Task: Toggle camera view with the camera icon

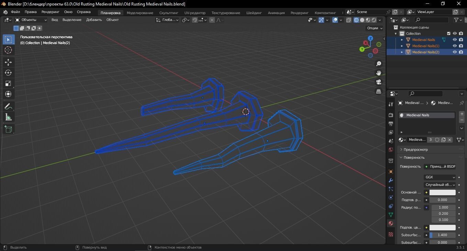Action: (x=379, y=82)
